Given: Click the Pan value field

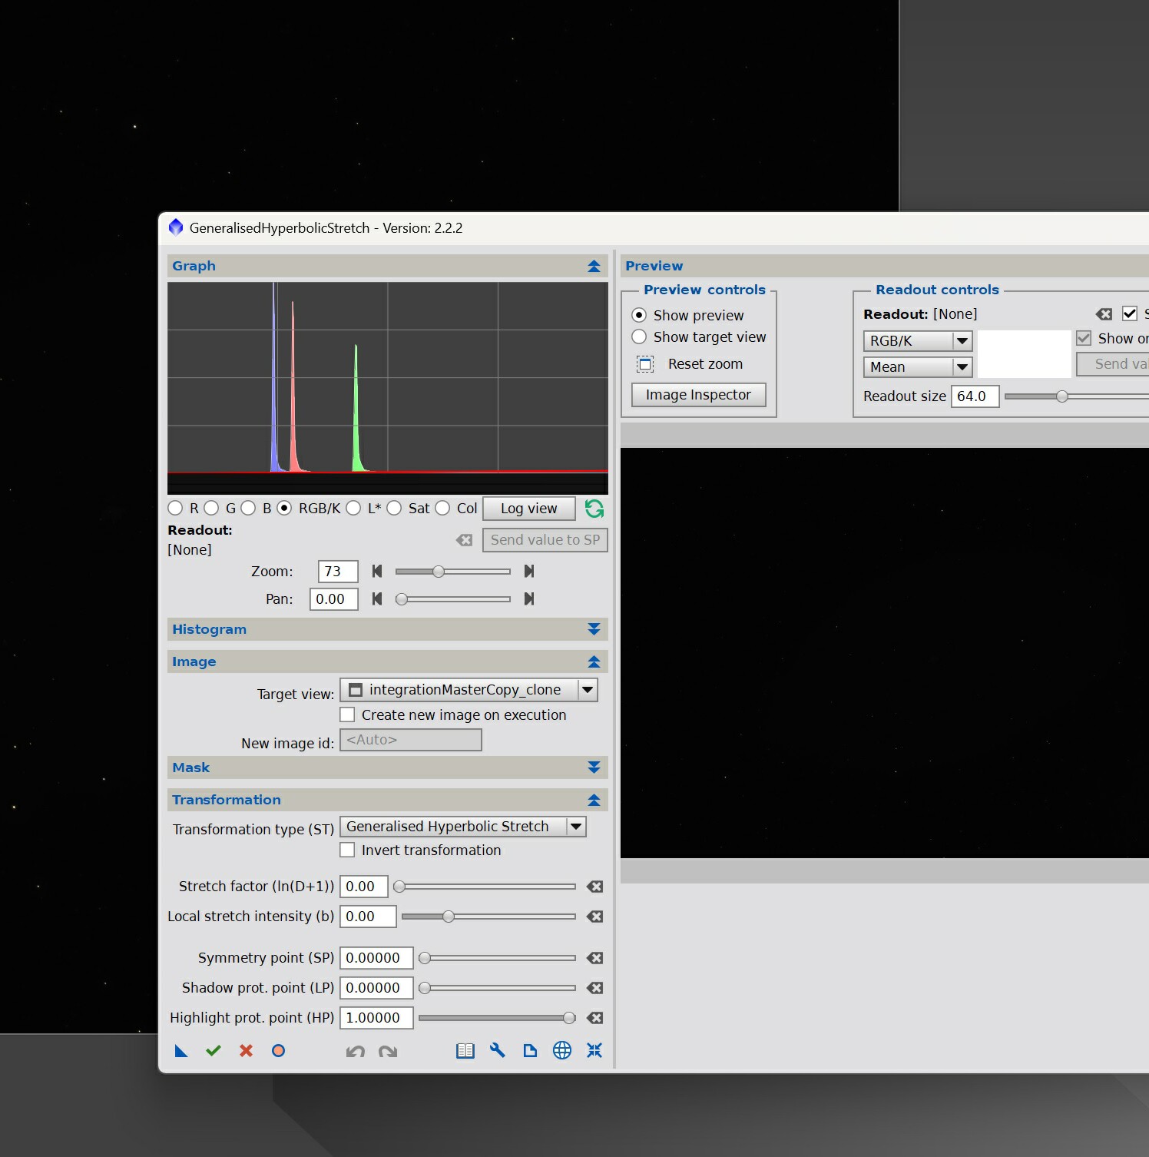Looking at the screenshot, I should tap(333, 599).
